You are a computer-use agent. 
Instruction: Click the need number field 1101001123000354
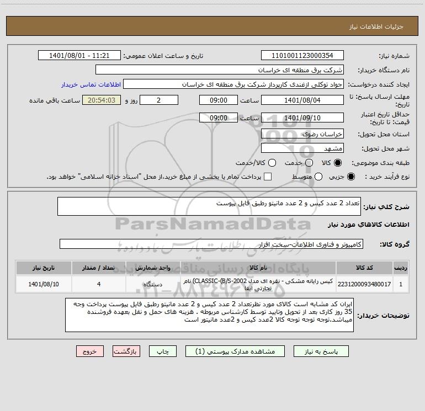click(302, 55)
